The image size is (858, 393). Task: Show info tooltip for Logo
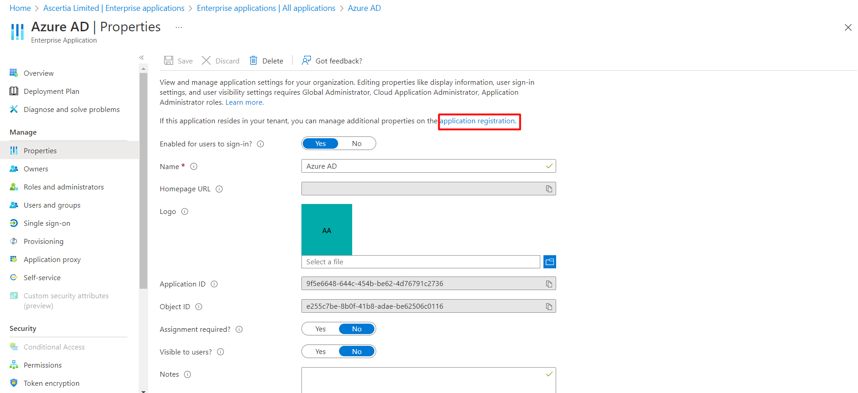(x=185, y=212)
